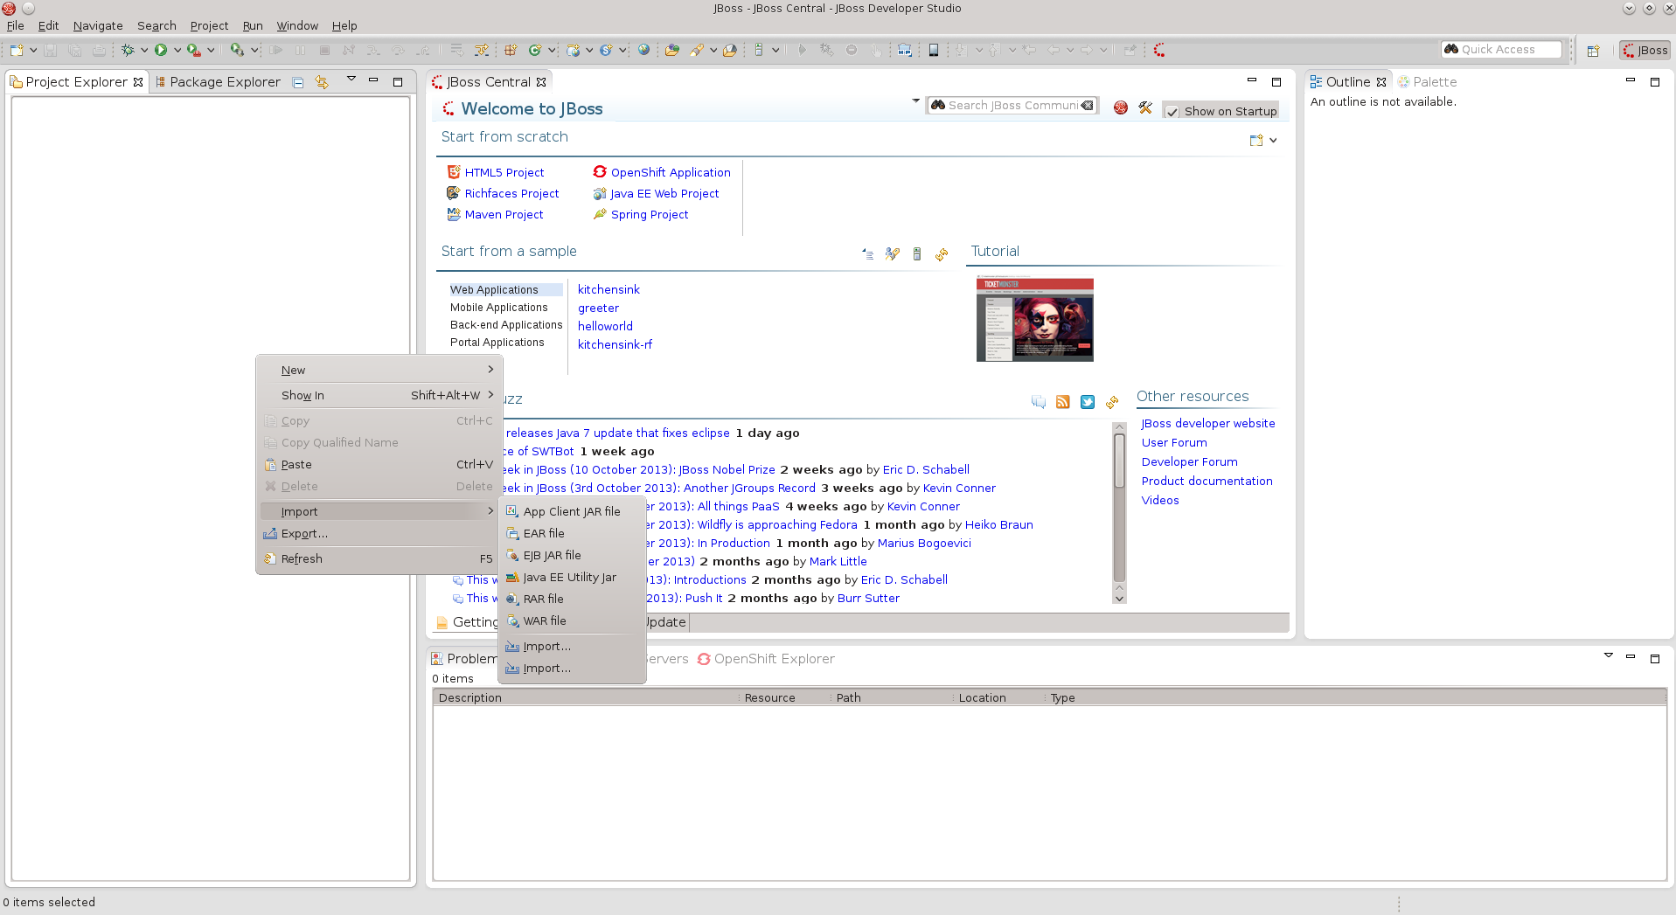Open the Window menu
The height and width of the screenshot is (915, 1676).
[297, 26]
